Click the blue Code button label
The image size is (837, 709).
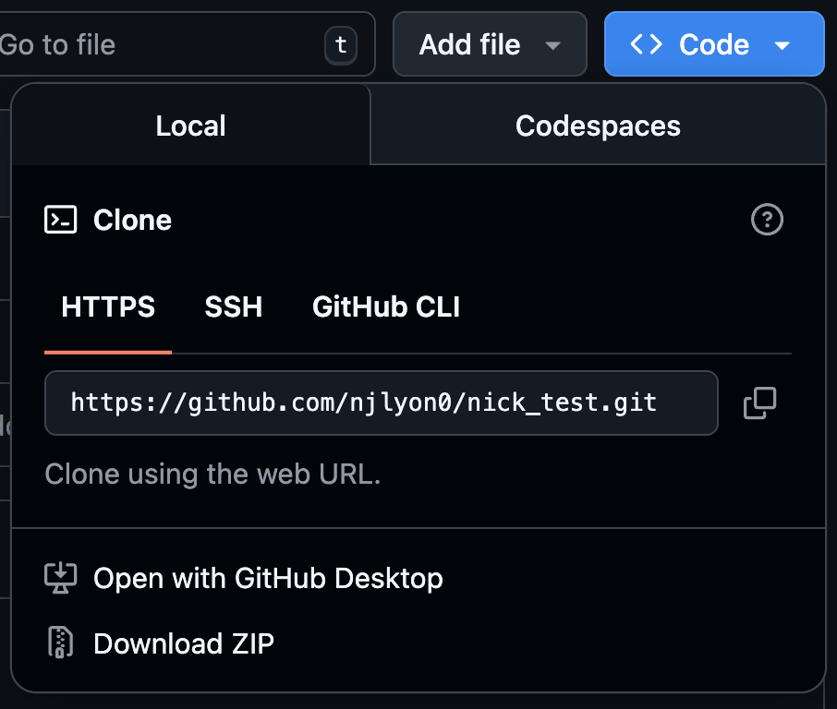(714, 44)
